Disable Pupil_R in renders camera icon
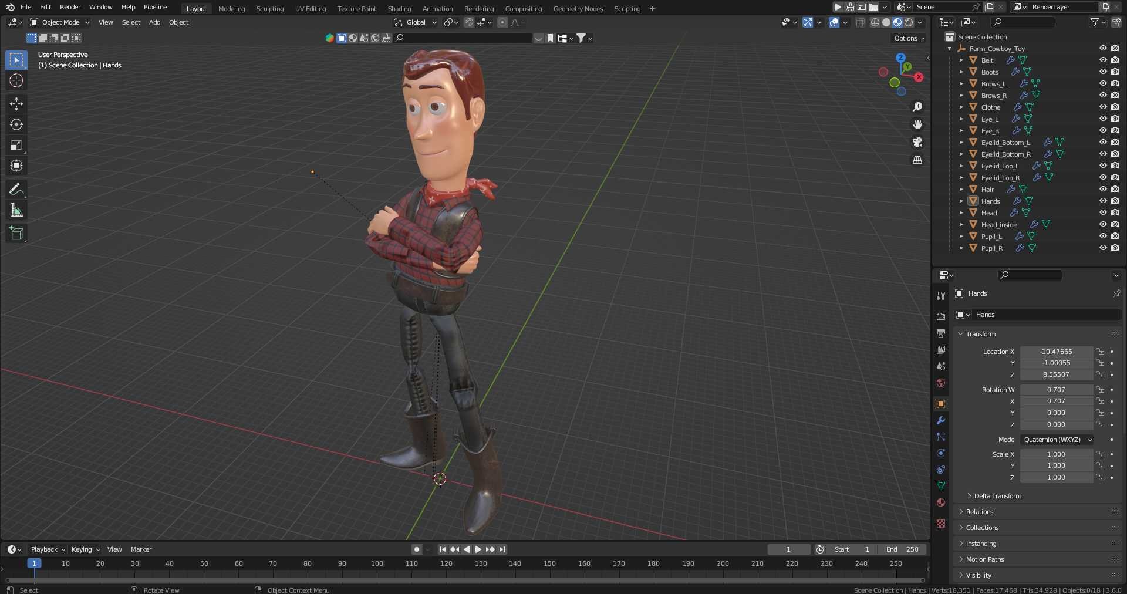The width and height of the screenshot is (1127, 594). coord(1115,248)
